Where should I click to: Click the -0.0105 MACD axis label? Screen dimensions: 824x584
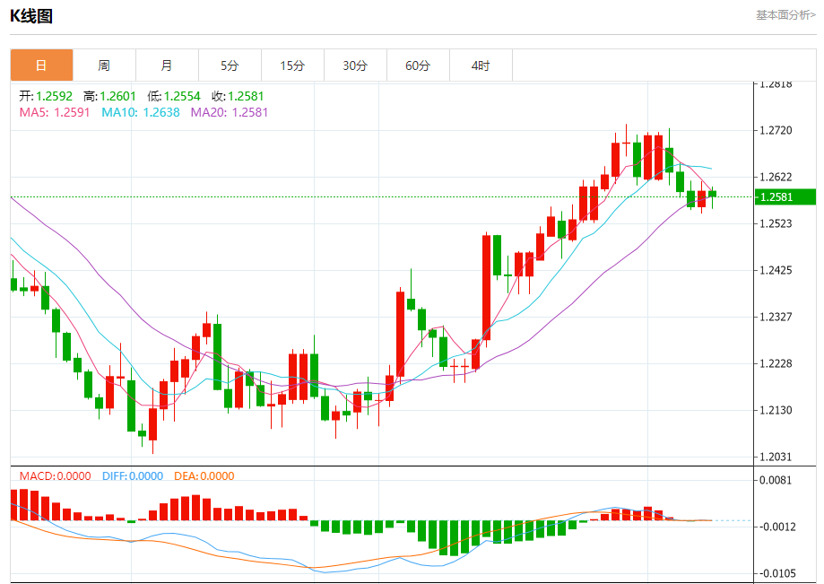(x=776, y=573)
